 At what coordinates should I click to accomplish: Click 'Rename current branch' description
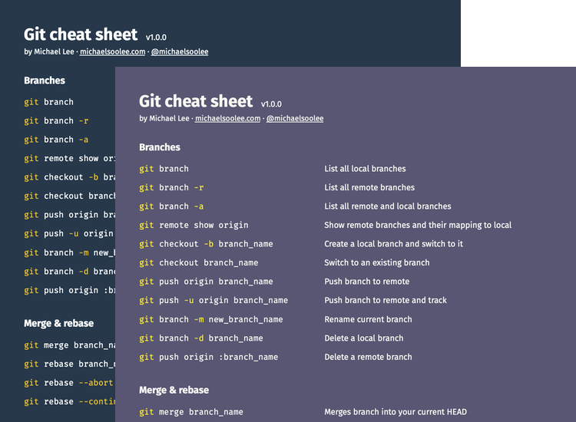tap(368, 319)
